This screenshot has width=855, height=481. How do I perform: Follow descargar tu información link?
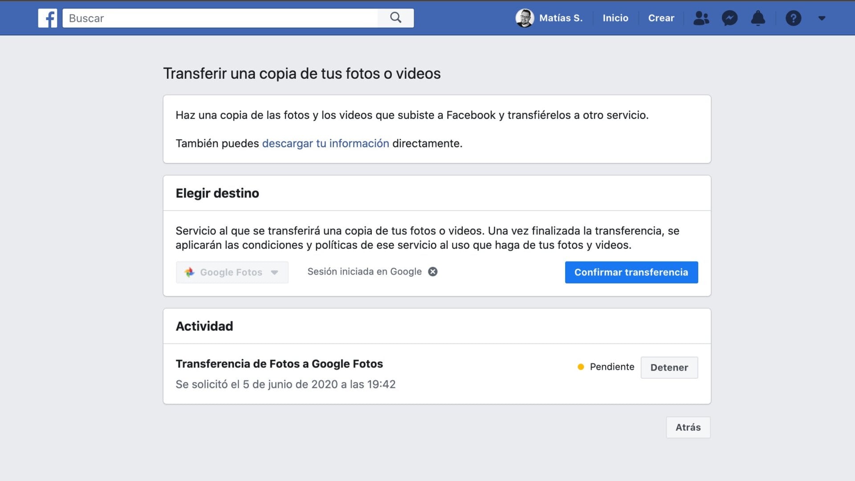[326, 143]
